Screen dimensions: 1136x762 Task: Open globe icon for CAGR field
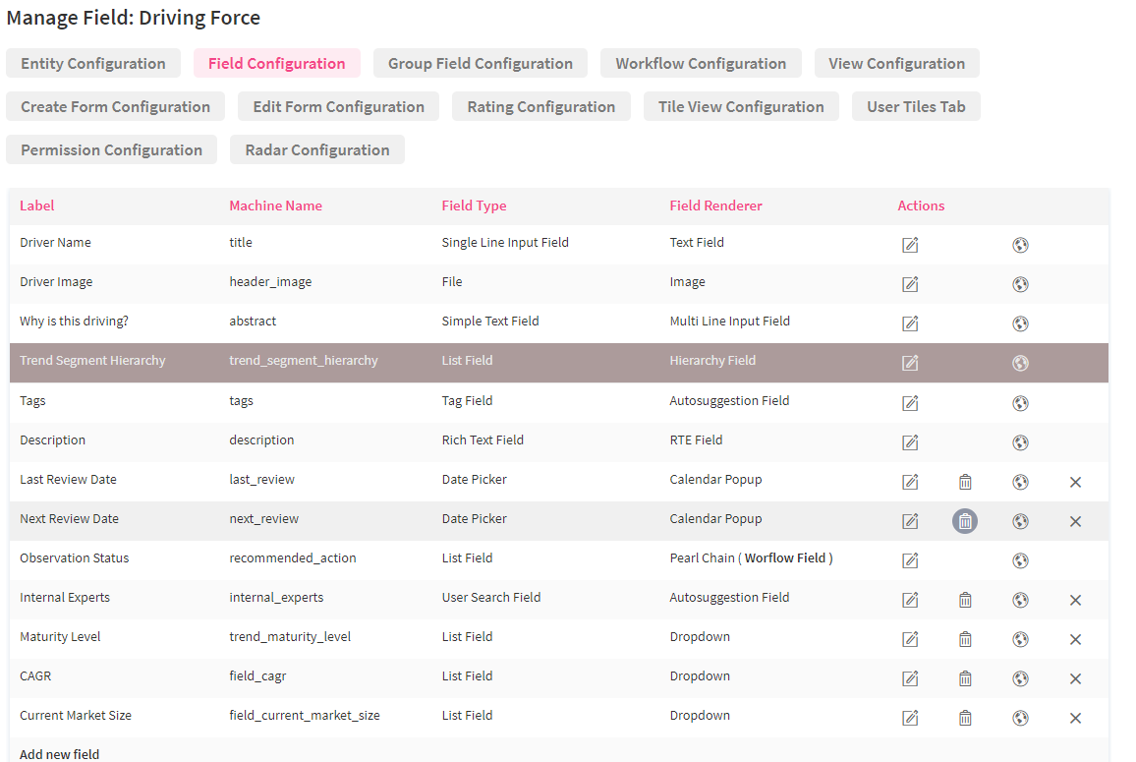pos(1020,678)
